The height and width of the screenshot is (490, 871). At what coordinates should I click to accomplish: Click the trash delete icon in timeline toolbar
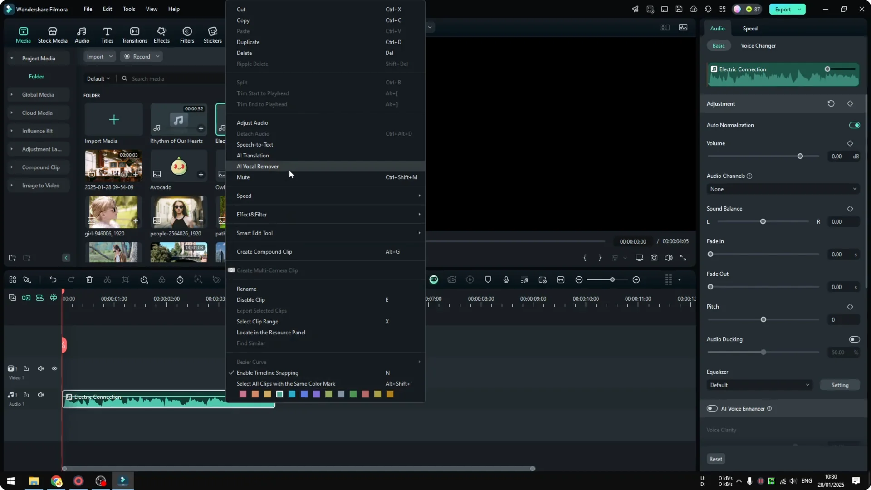[89, 279]
